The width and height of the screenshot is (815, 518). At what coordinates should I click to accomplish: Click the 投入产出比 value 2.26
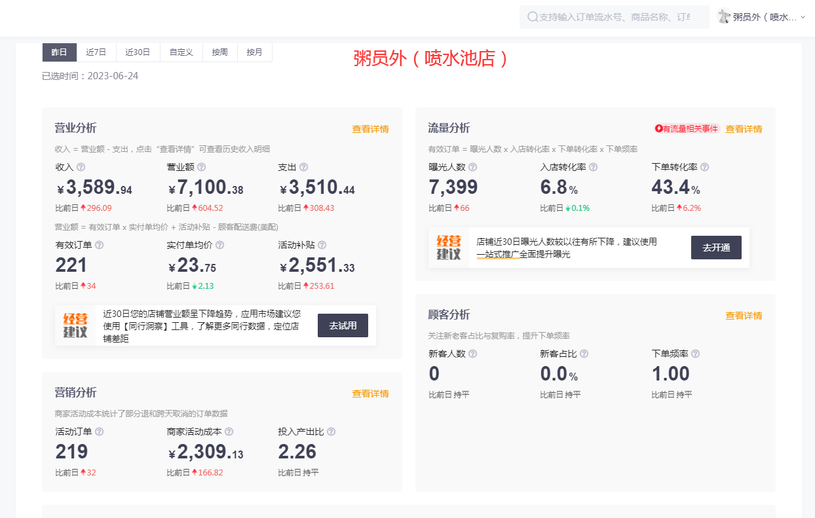tap(297, 452)
